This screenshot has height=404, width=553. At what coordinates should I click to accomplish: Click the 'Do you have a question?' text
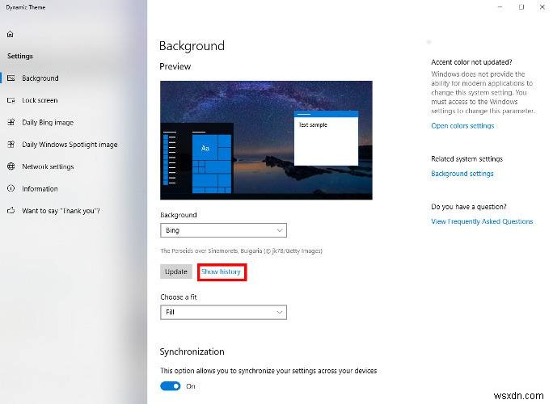click(469, 207)
